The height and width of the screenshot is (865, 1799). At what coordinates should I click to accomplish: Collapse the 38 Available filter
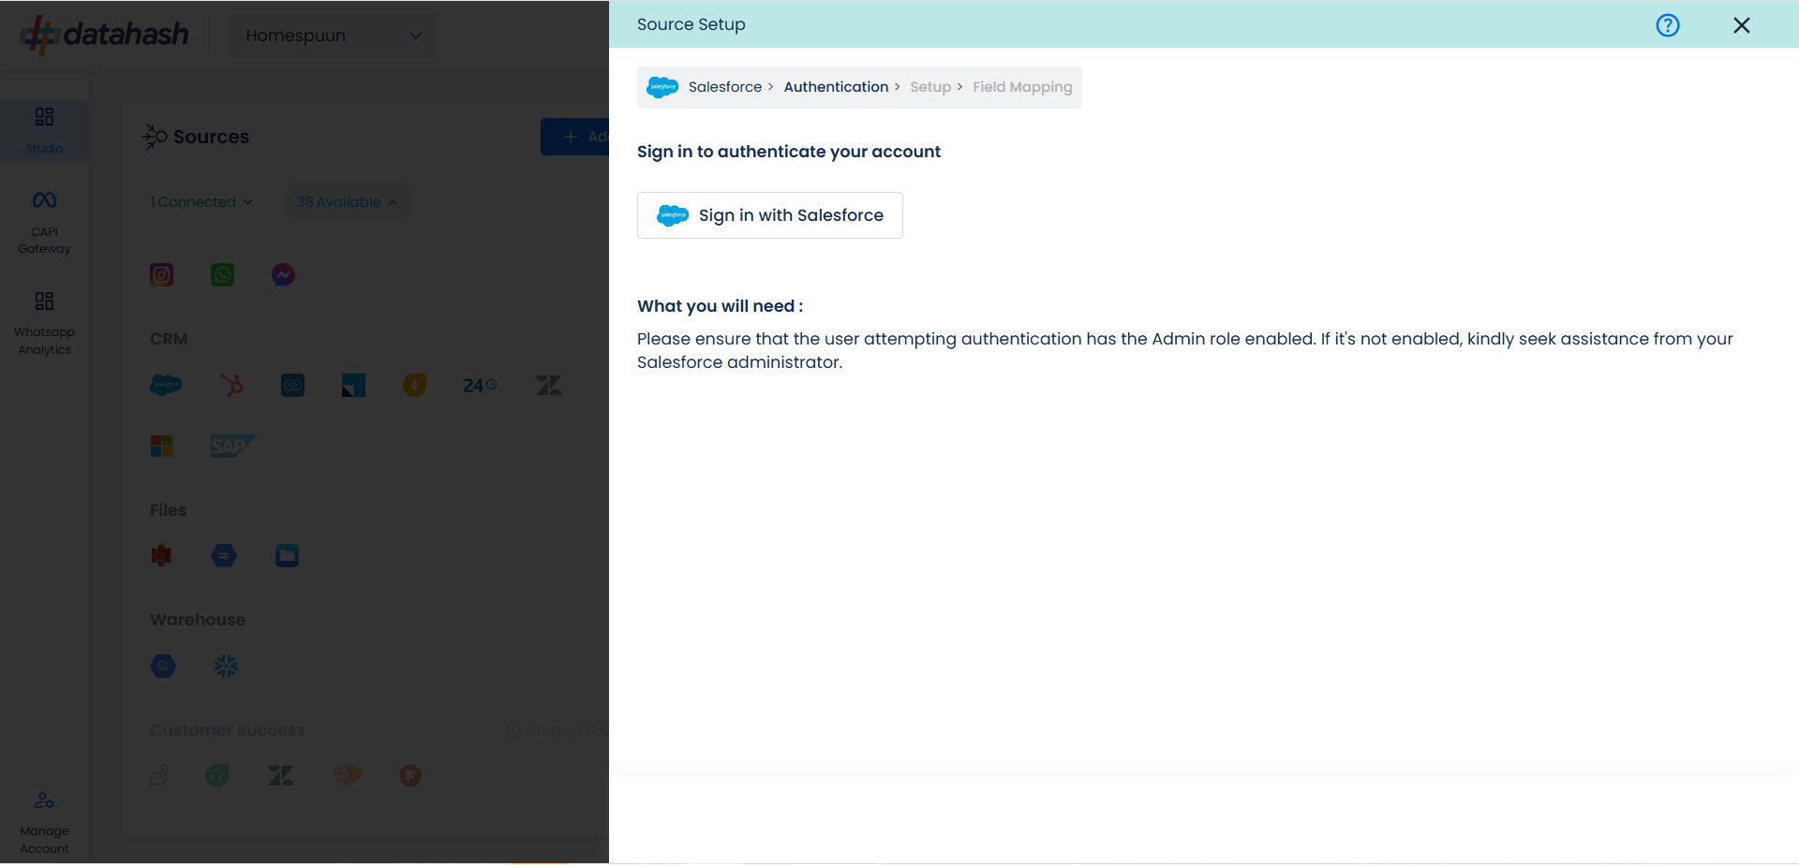(348, 202)
